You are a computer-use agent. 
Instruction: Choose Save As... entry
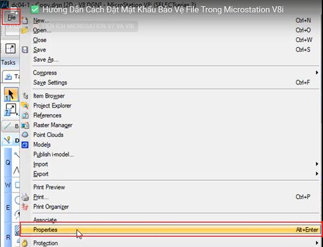[170, 59]
